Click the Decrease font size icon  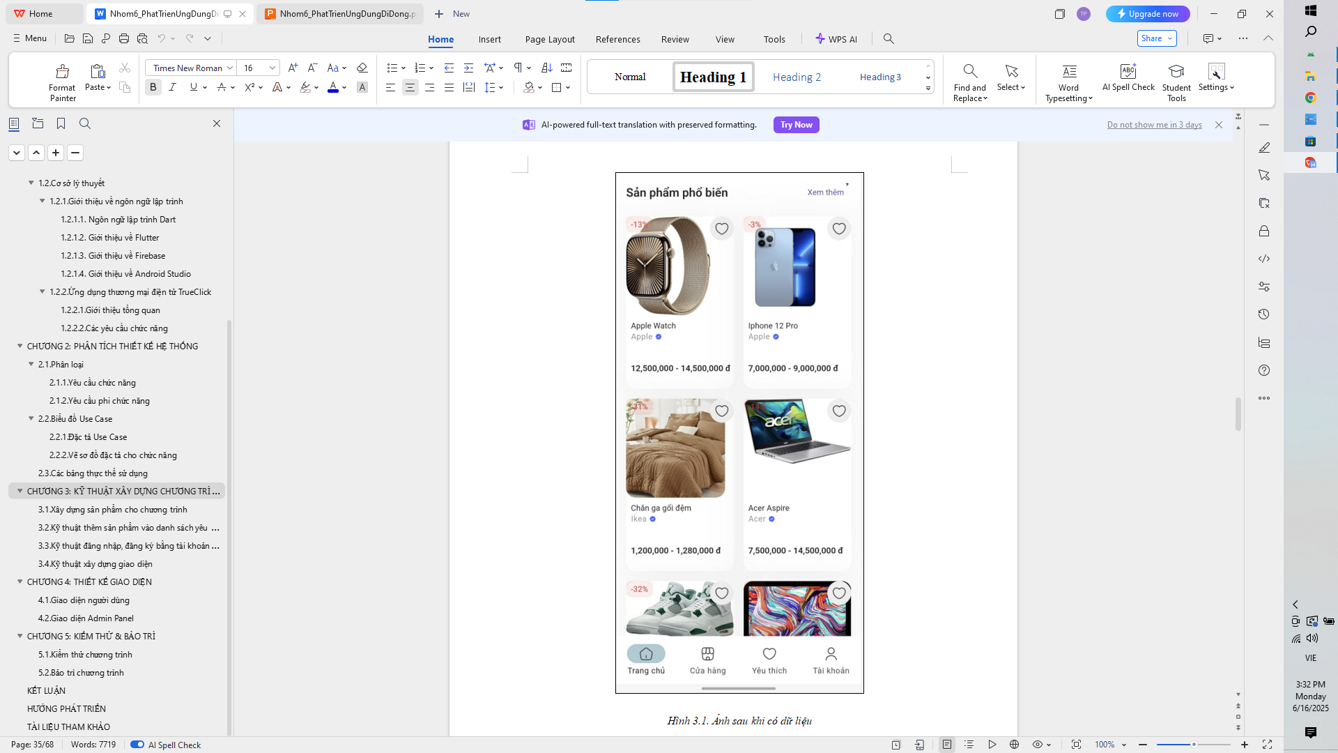313,68
